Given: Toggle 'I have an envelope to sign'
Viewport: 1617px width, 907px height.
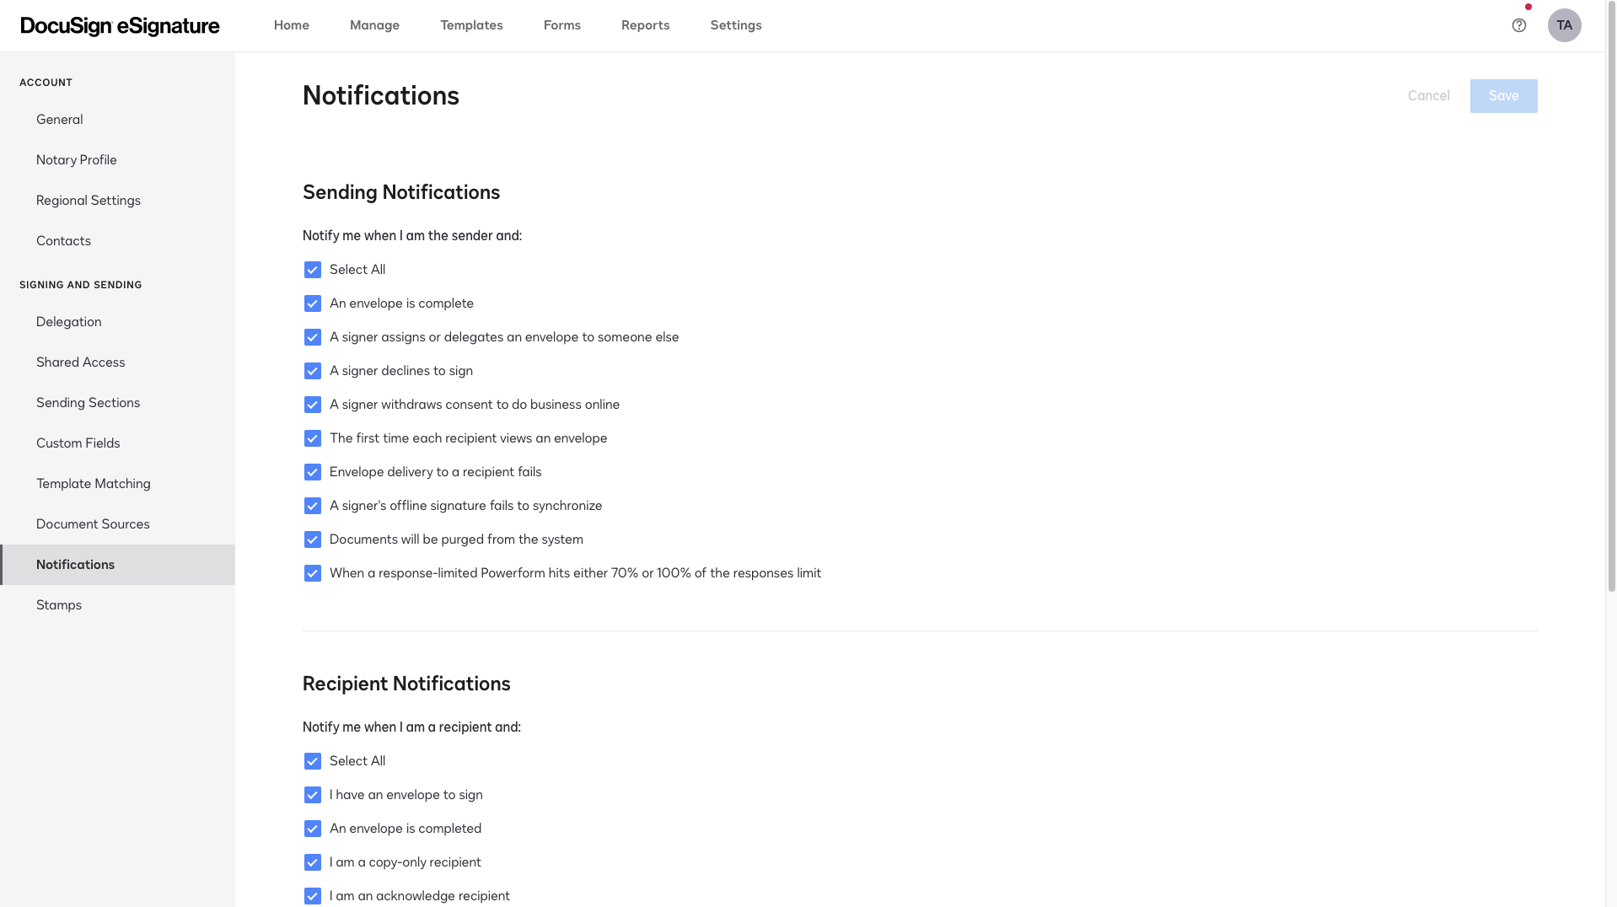Looking at the screenshot, I should [313, 795].
